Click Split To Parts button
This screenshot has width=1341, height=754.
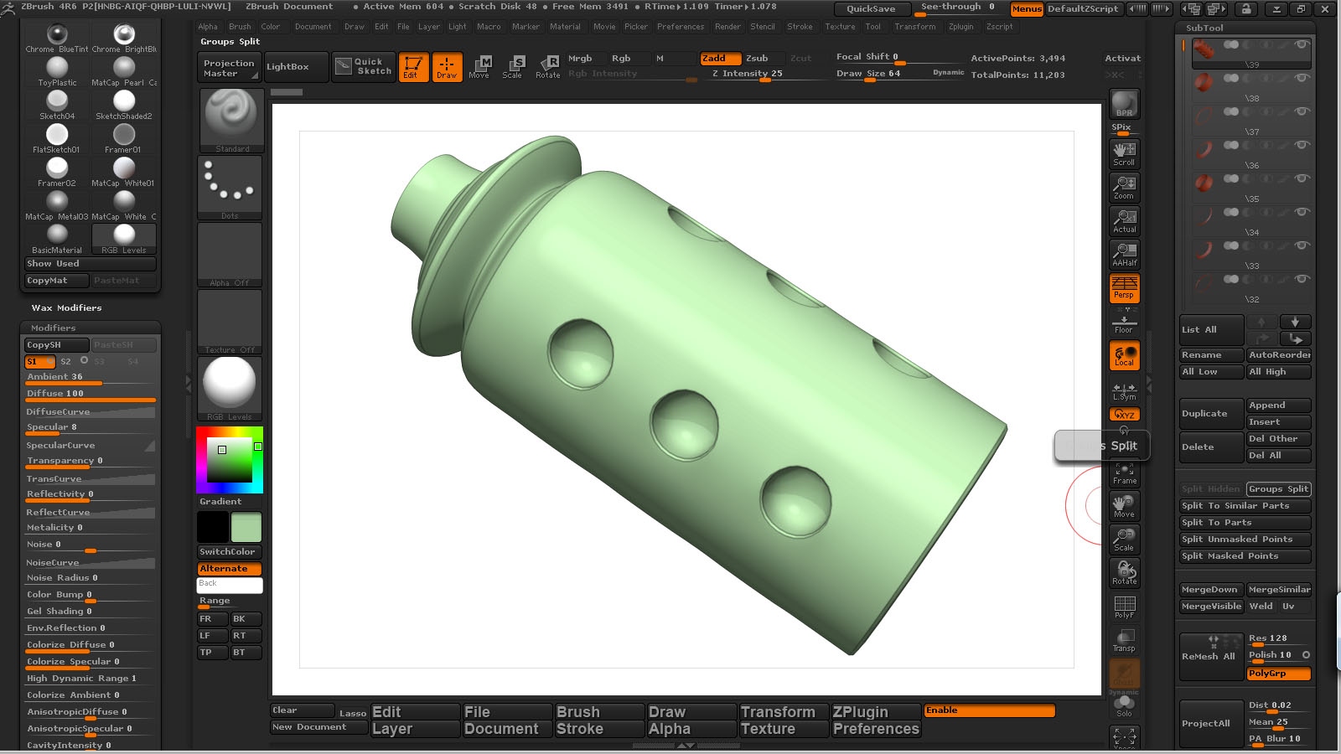pyautogui.click(x=1245, y=523)
